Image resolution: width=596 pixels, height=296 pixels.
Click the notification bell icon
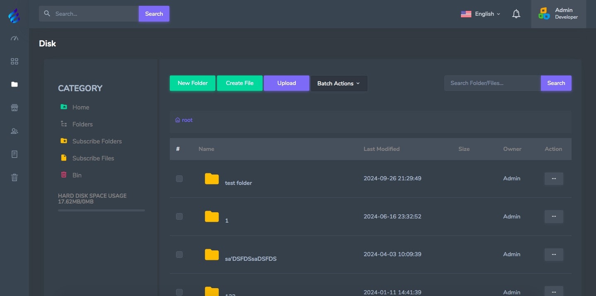[x=516, y=14]
